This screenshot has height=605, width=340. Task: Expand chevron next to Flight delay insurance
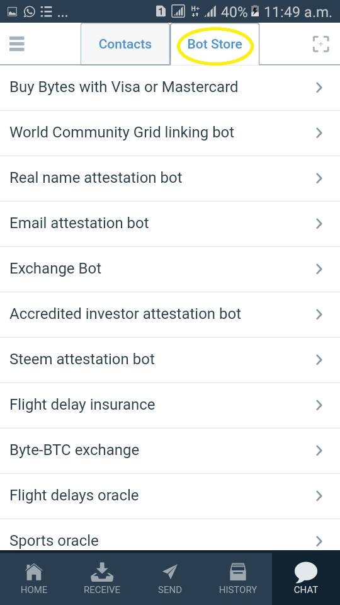pyautogui.click(x=319, y=405)
